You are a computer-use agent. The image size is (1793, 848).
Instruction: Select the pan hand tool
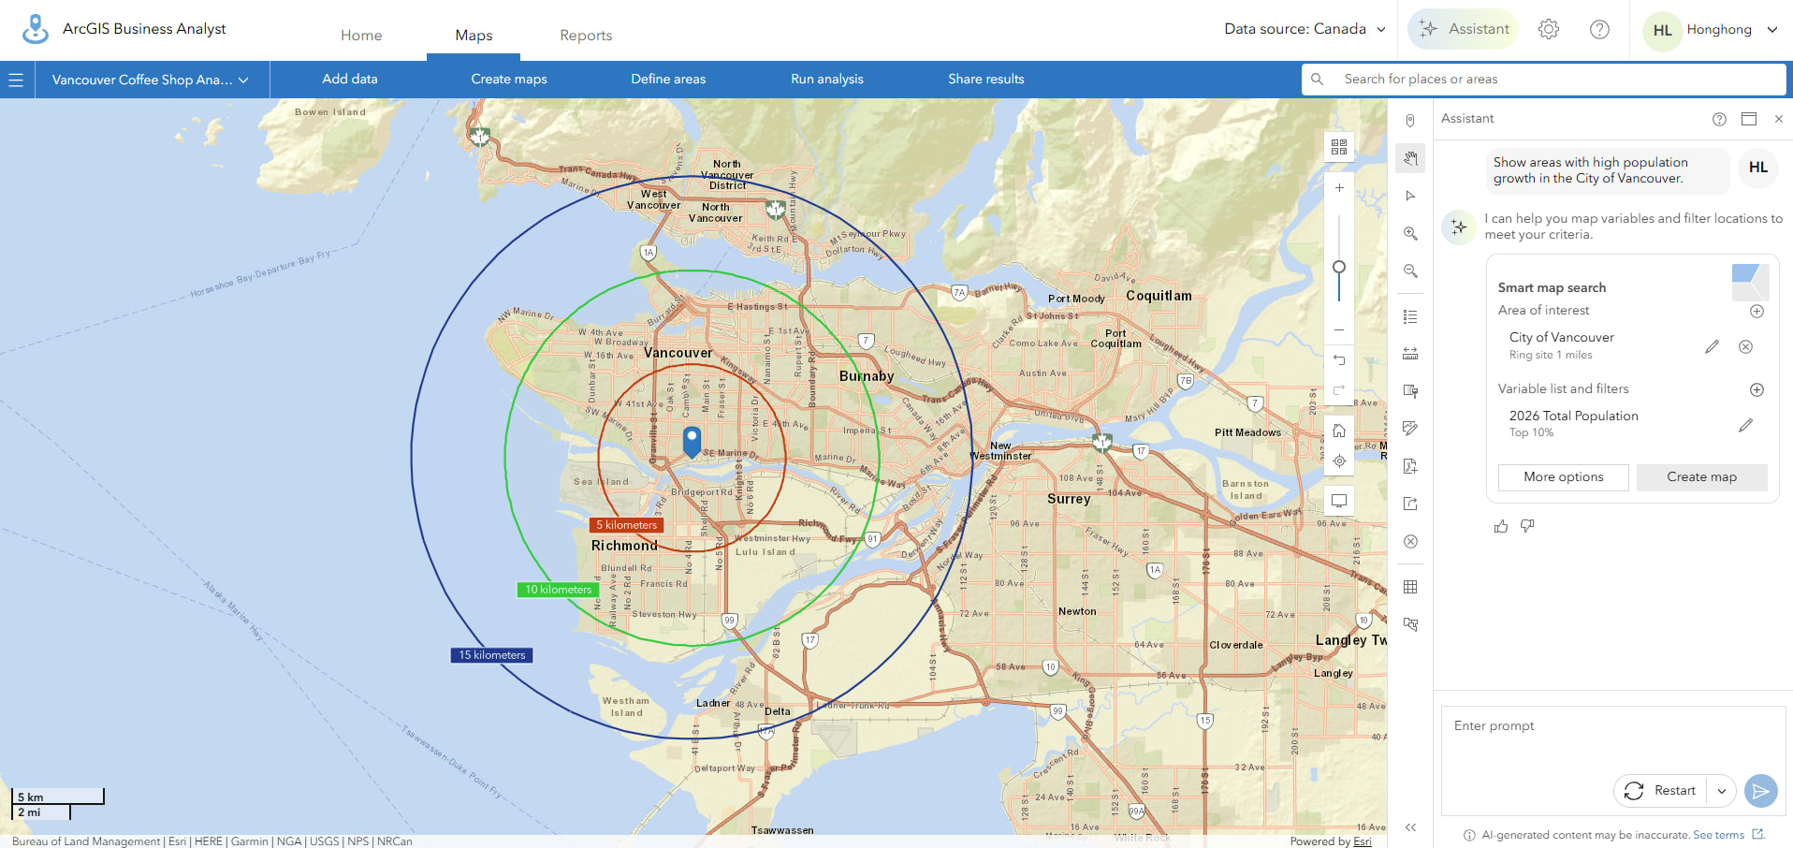(x=1410, y=158)
